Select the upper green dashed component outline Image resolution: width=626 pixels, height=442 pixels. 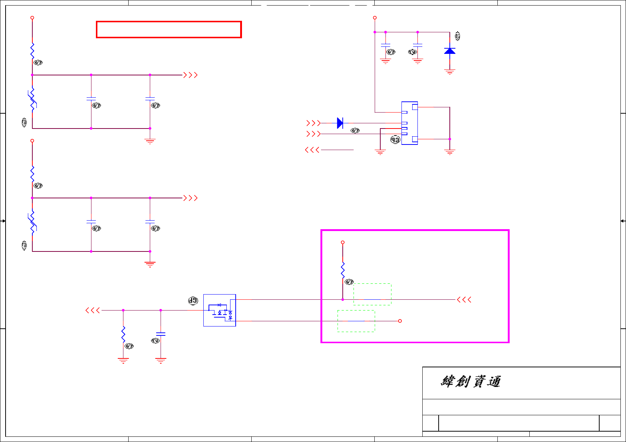[372, 295]
